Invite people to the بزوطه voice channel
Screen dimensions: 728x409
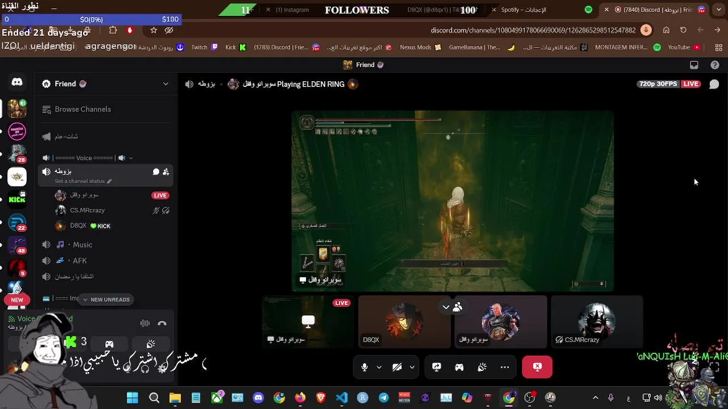point(166,172)
